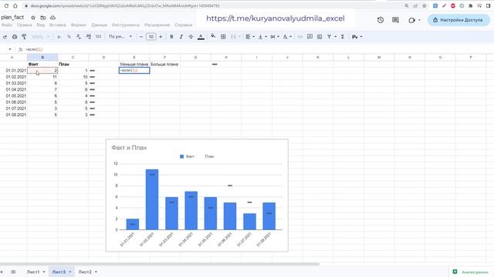Open the Формат menu
The image size is (494, 277).
[79, 25]
